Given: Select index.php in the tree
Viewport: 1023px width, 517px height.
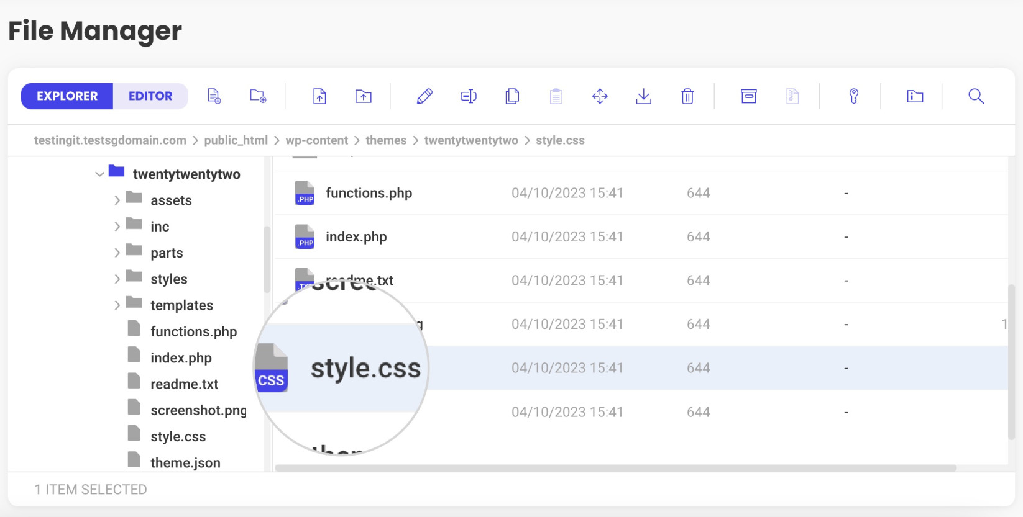Looking at the screenshot, I should [181, 357].
